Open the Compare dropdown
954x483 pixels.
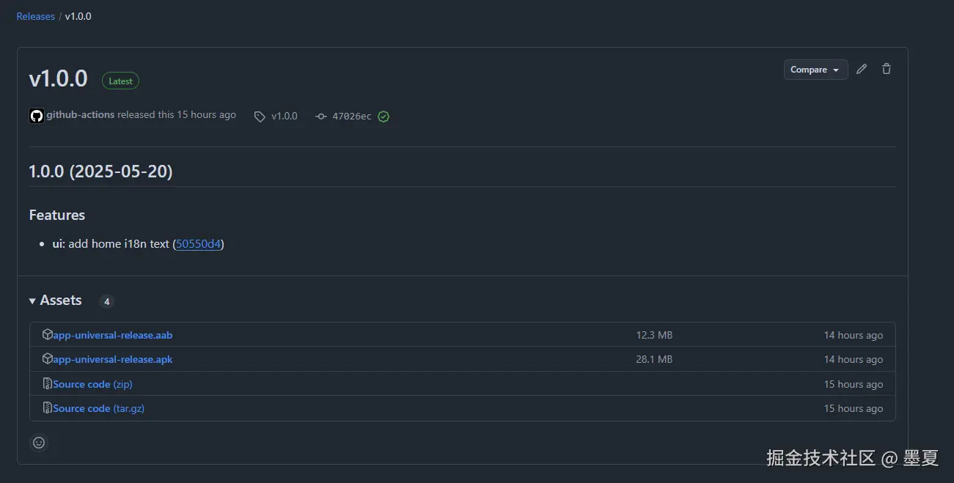coord(815,70)
